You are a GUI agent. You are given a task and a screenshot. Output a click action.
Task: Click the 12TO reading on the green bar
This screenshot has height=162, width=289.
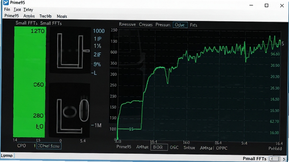coord(38,31)
